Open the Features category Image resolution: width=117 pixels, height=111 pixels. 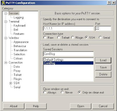click(19, 34)
